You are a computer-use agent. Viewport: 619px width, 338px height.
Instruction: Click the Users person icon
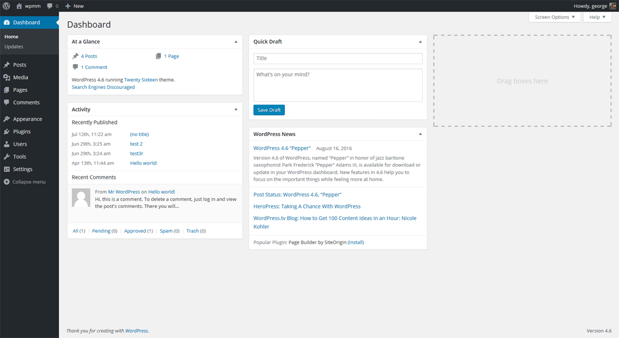(7, 144)
